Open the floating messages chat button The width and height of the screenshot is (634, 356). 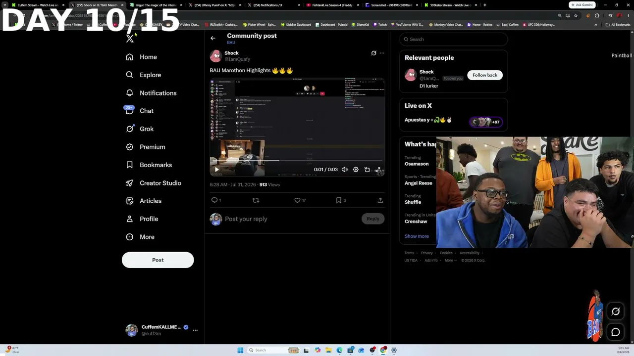point(616,332)
